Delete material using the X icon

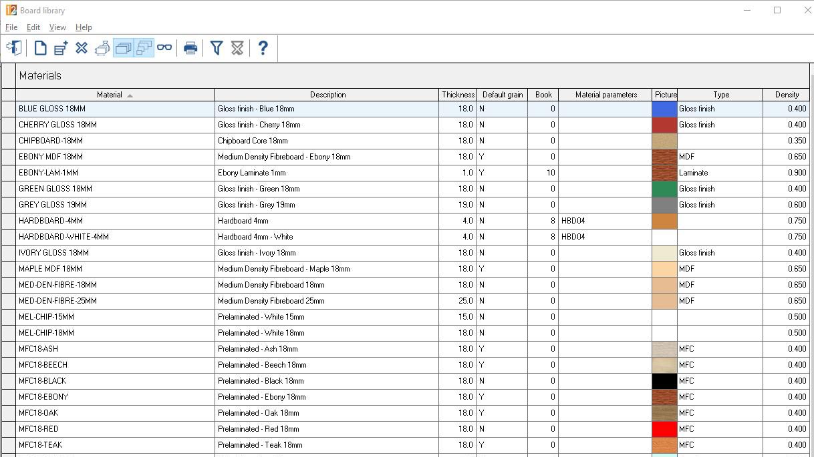click(82, 48)
